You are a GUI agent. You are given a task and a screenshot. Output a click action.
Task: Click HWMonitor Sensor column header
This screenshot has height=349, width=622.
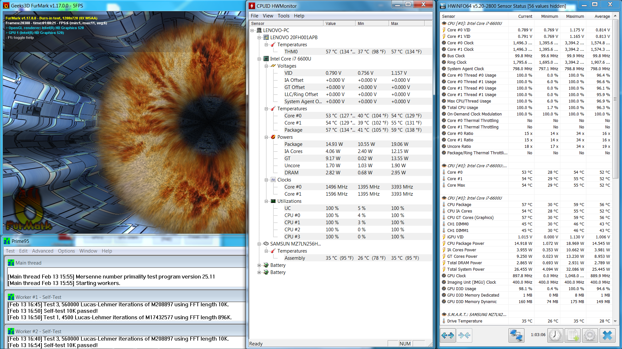pos(286,23)
